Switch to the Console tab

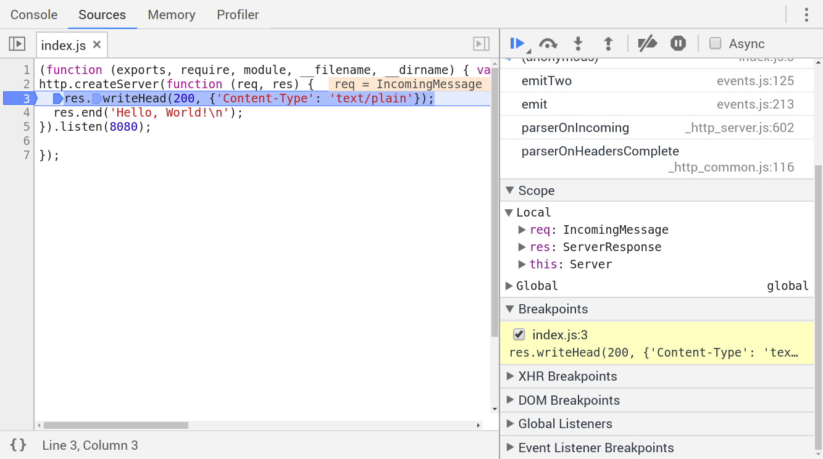pos(34,15)
